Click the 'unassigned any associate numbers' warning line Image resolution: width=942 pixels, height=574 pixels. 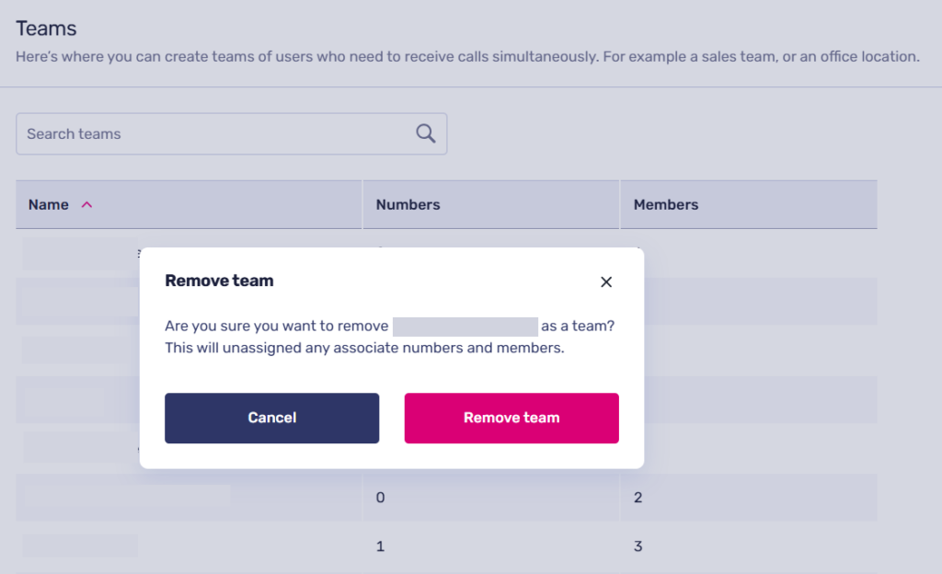click(363, 348)
